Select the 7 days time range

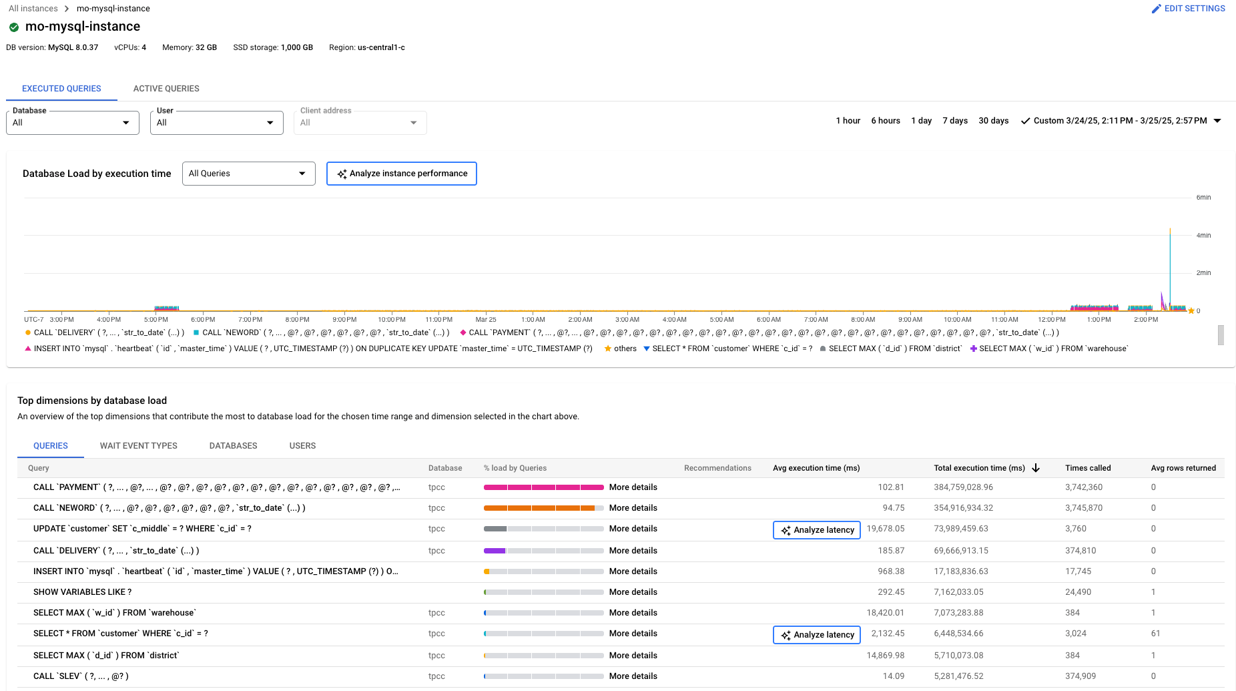954,121
